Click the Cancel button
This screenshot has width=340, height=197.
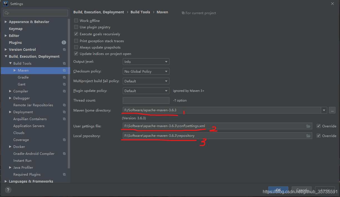(302, 190)
